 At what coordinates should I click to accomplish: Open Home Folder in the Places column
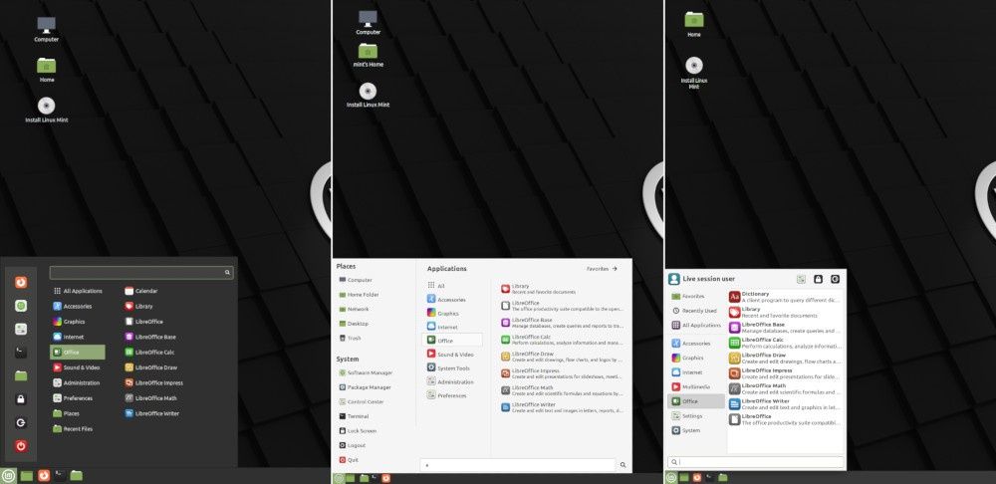coord(359,295)
